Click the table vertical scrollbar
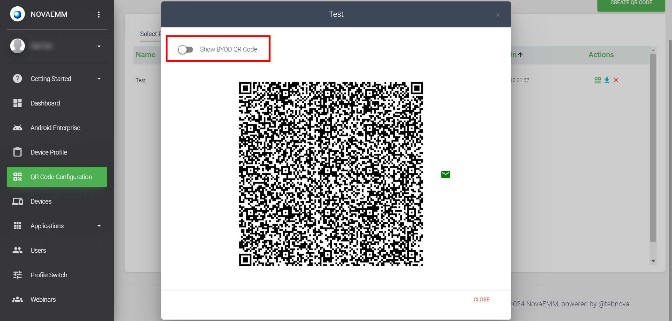Viewport: 672px width, 321px height. 653,147
